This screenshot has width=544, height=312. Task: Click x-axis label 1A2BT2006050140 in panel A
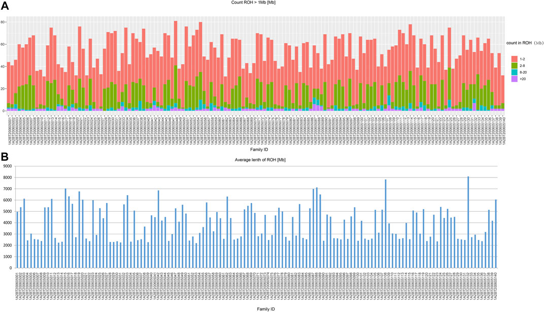(504, 130)
